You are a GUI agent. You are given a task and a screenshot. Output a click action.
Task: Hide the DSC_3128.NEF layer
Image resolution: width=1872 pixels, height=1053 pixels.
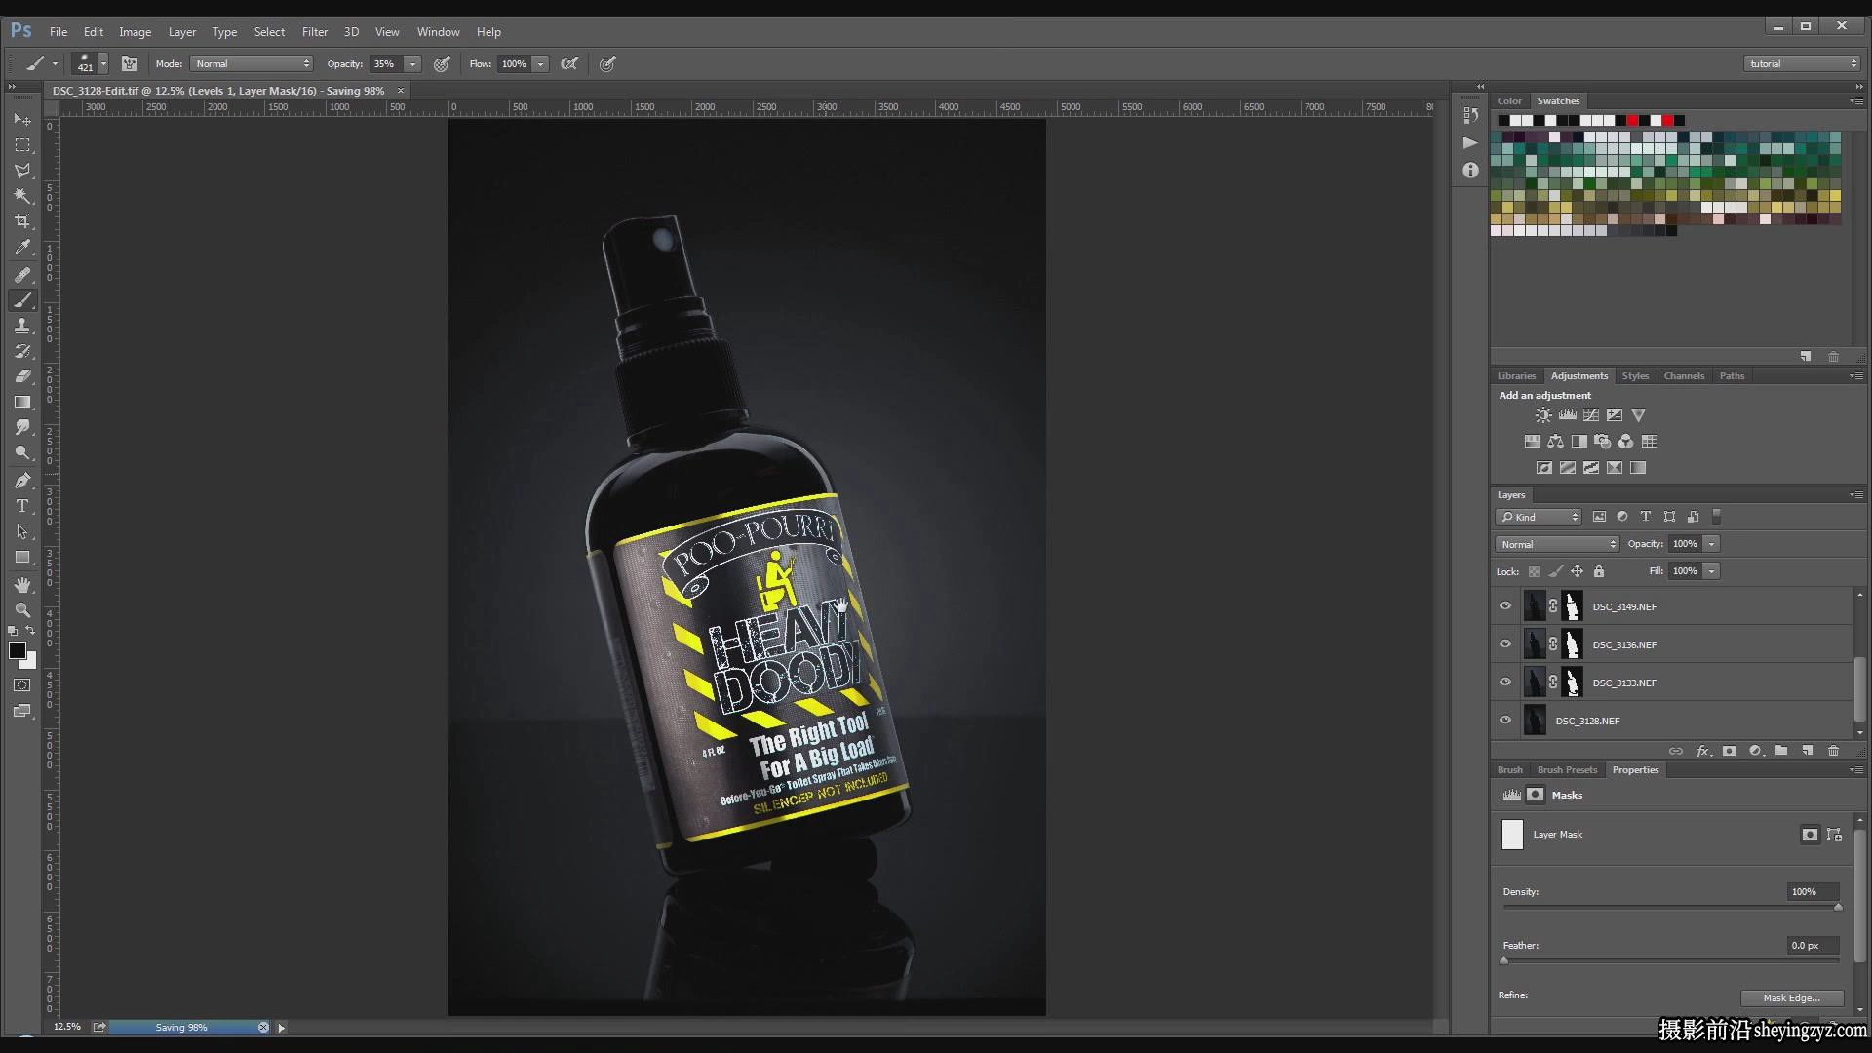point(1505,721)
